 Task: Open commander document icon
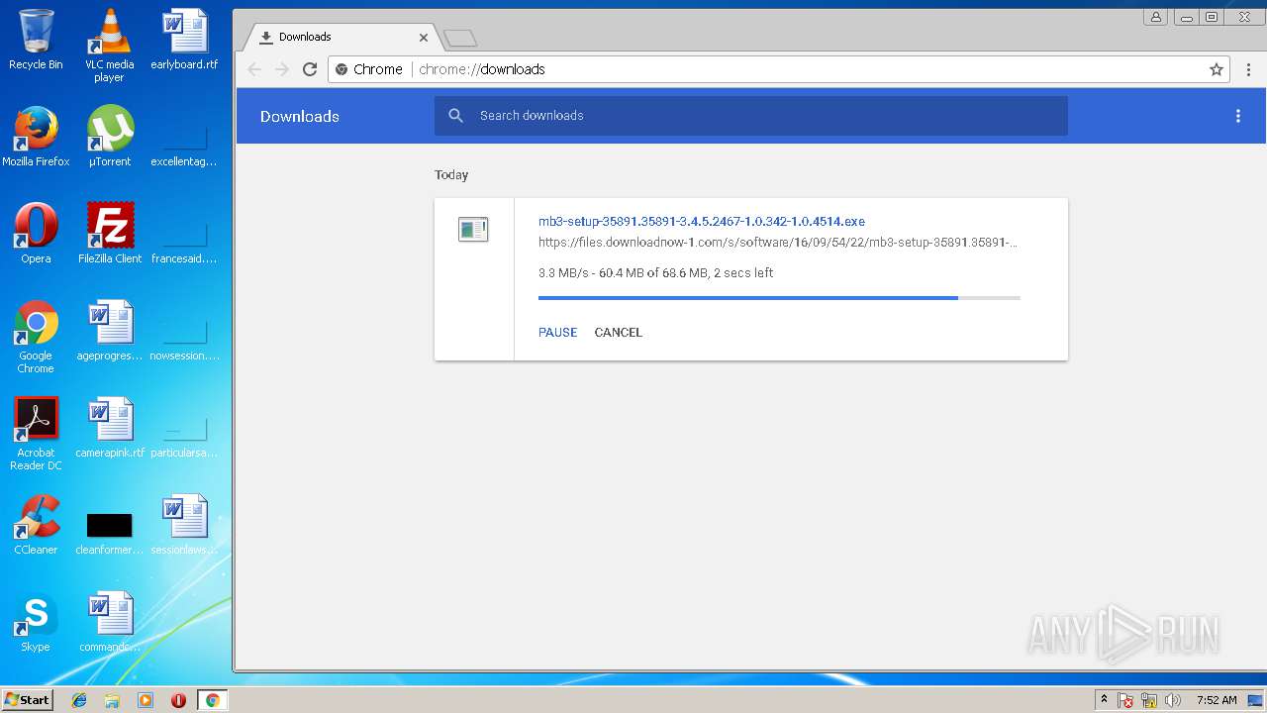110,622
